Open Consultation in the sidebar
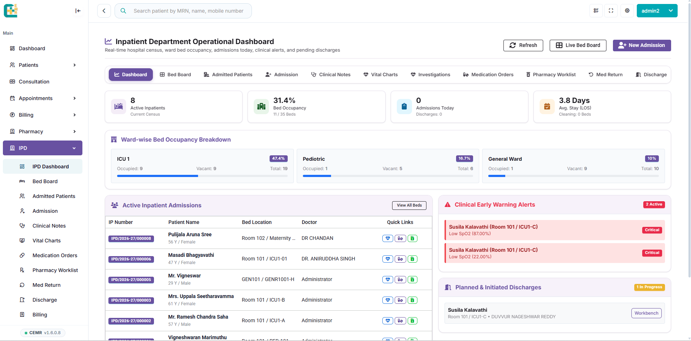Screen dimensions: 691x341 [x=43, y=82]
